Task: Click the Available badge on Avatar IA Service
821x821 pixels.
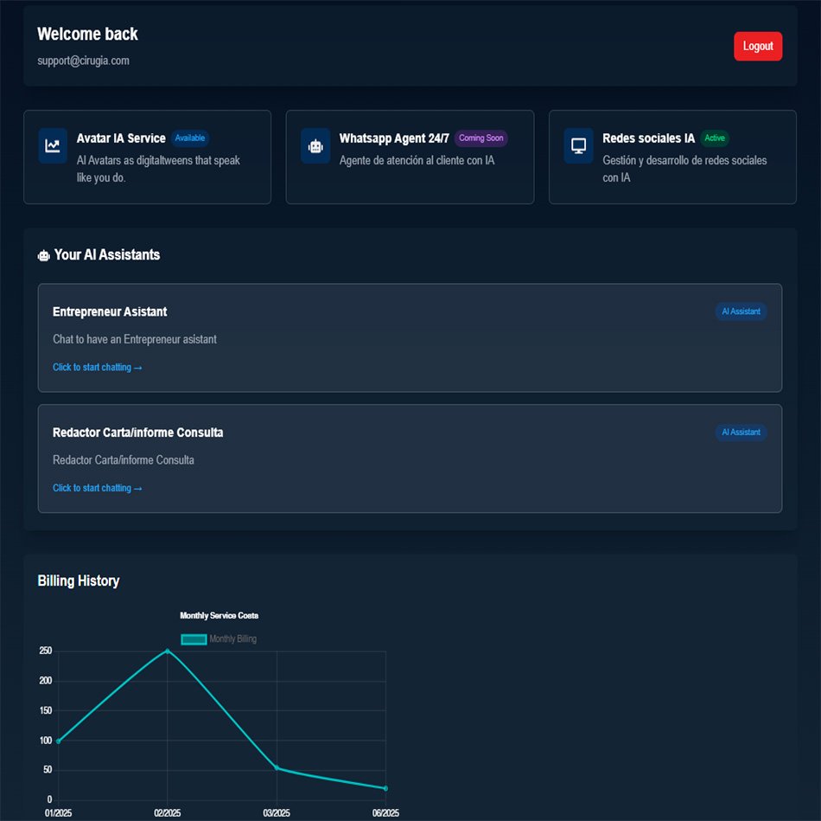Action: (190, 138)
